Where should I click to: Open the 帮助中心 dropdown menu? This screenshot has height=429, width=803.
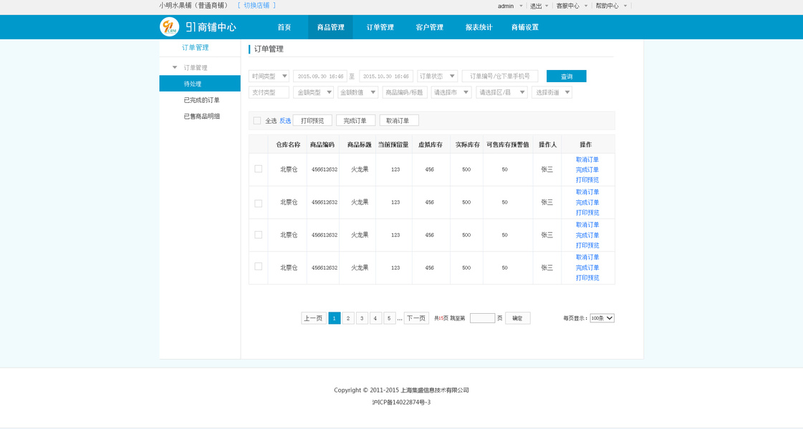pyautogui.click(x=611, y=6)
